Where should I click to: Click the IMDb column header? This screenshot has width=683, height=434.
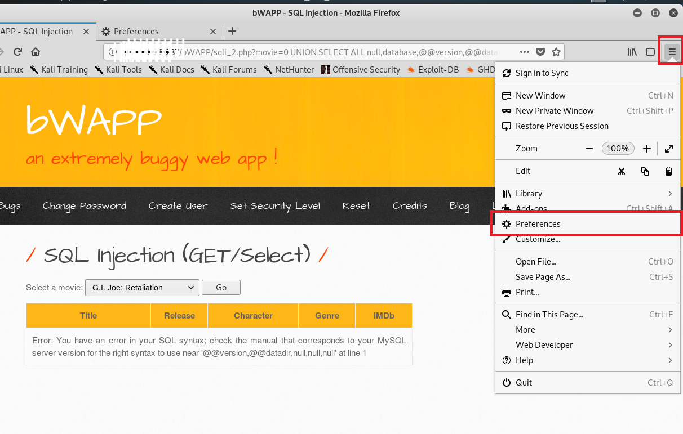pyautogui.click(x=384, y=316)
